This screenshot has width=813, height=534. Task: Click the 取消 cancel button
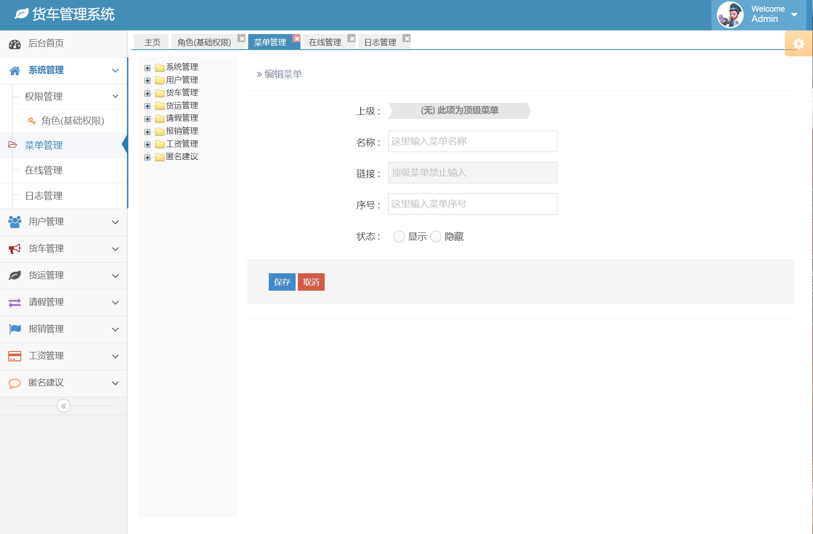click(x=311, y=282)
